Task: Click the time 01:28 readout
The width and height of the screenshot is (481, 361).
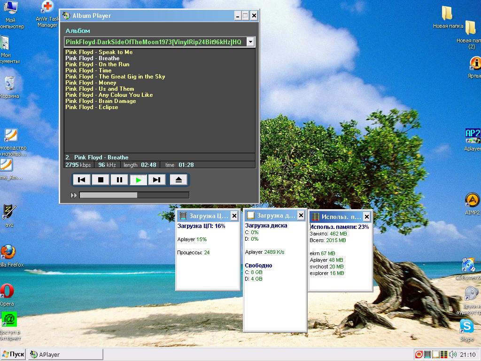Action: [179, 165]
